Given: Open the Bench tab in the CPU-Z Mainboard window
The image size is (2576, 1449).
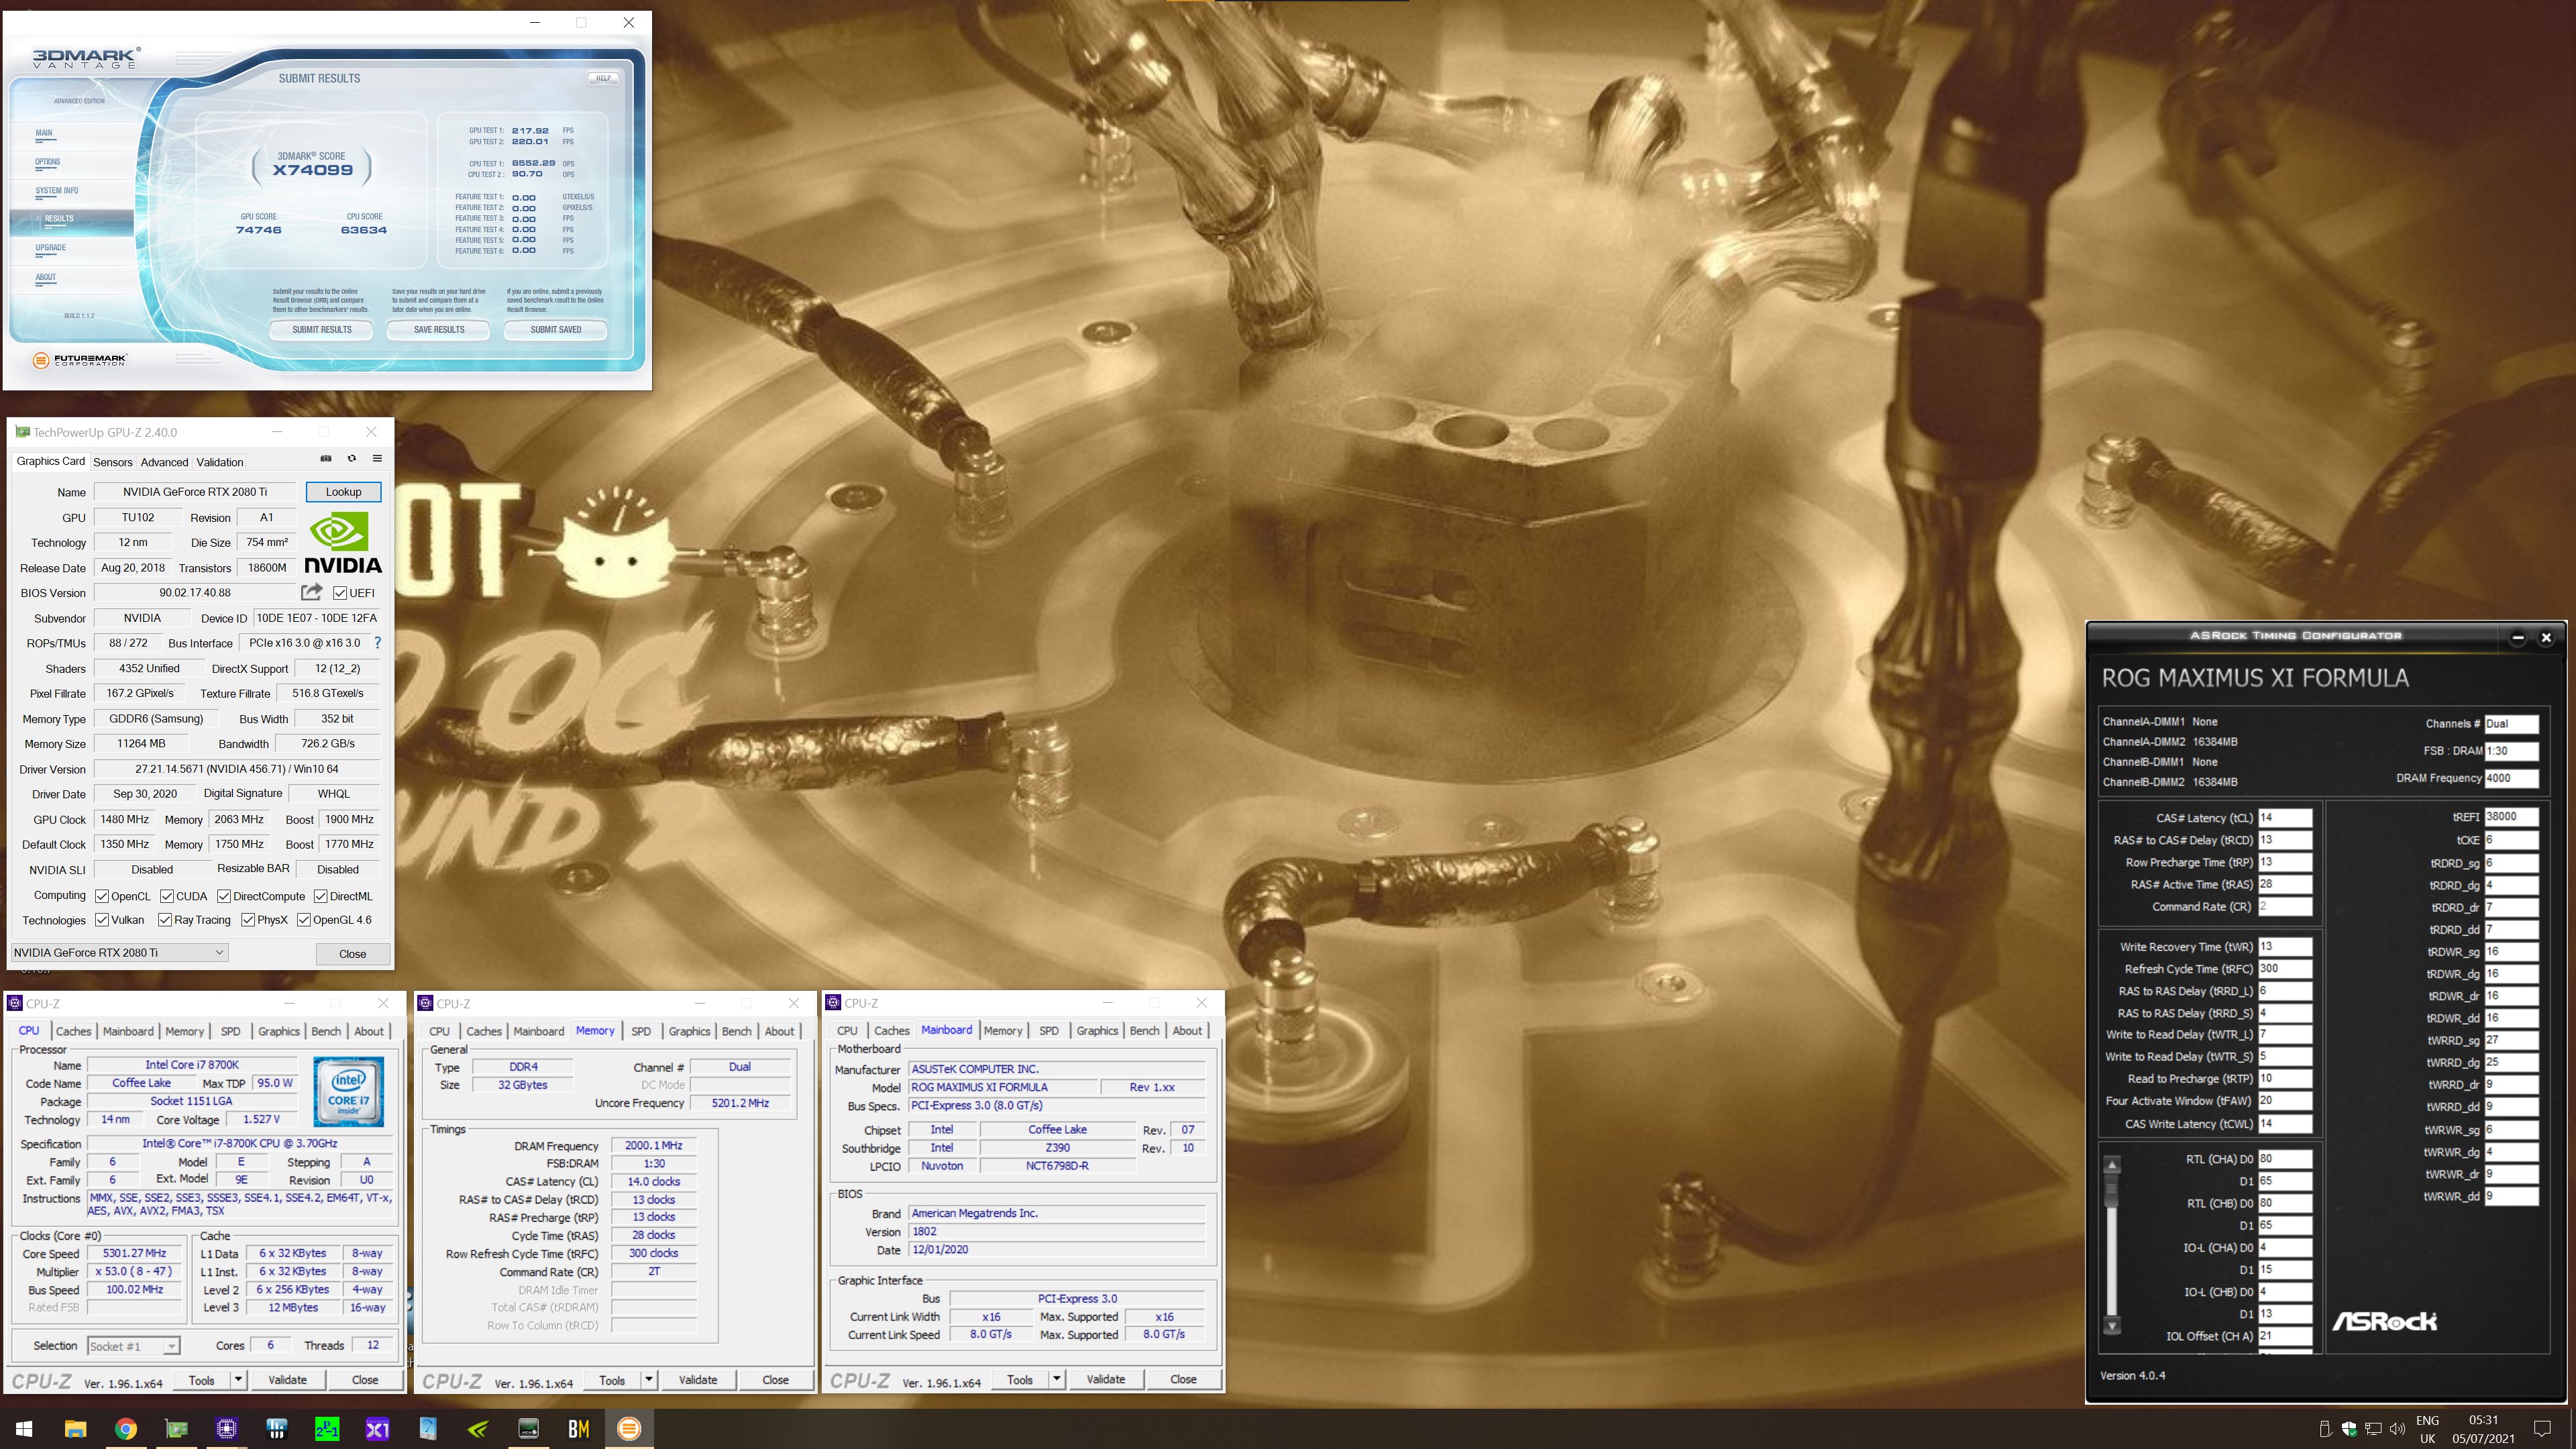Looking at the screenshot, I should [1144, 1030].
